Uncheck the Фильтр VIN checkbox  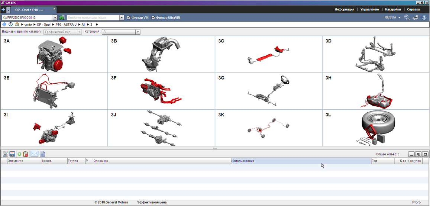coord(129,17)
